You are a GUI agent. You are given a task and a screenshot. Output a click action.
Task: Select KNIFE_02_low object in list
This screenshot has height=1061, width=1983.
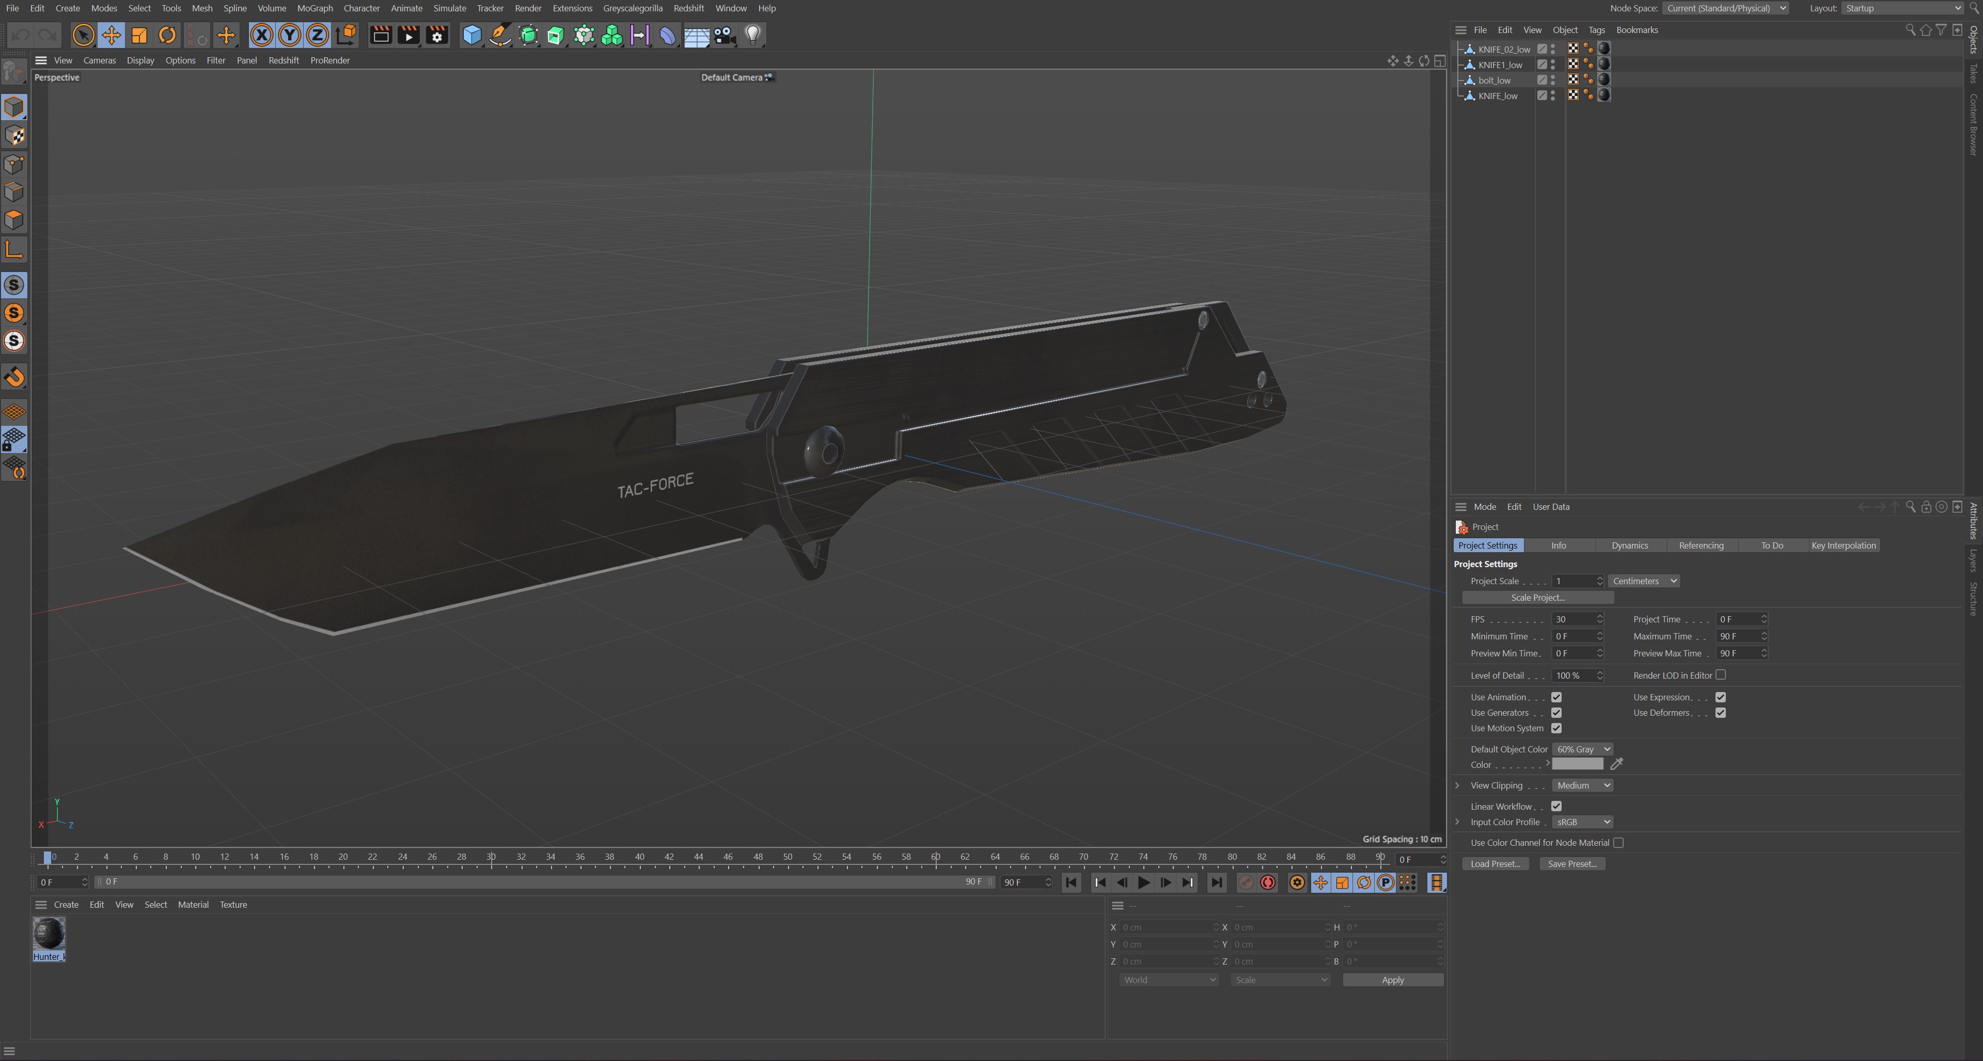[1503, 49]
